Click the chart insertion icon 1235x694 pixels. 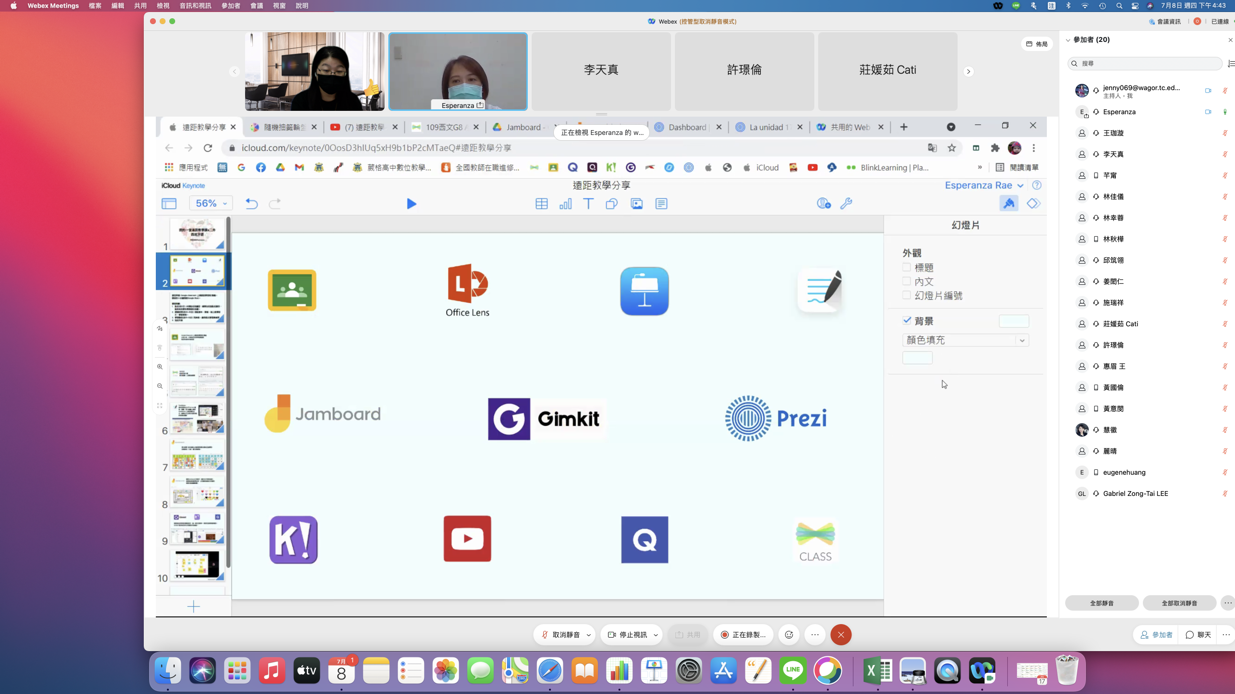pyautogui.click(x=565, y=204)
